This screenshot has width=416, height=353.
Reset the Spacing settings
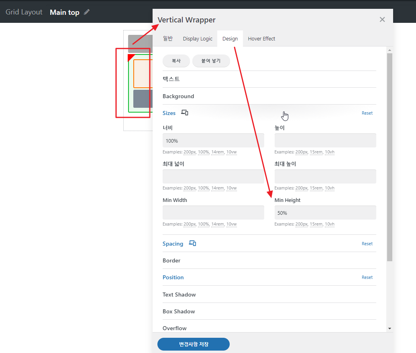coord(367,244)
